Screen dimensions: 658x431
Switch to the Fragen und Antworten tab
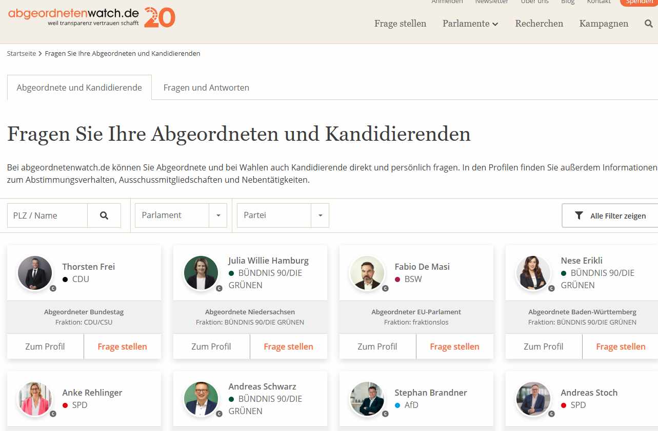point(206,88)
